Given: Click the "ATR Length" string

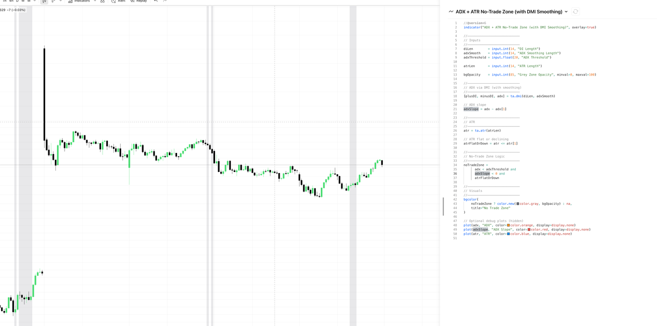Looking at the screenshot, I should (x=529, y=66).
